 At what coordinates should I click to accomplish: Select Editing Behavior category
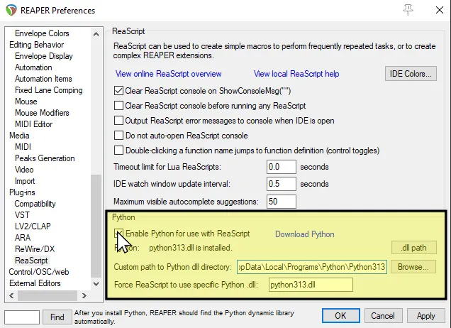tap(37, 45)
